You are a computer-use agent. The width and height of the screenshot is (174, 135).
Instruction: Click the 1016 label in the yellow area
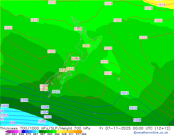tap(162, 5)
